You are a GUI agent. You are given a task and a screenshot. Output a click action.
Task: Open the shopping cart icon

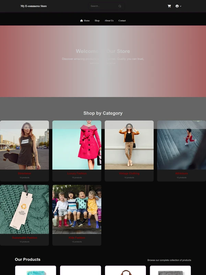(169, 6)
